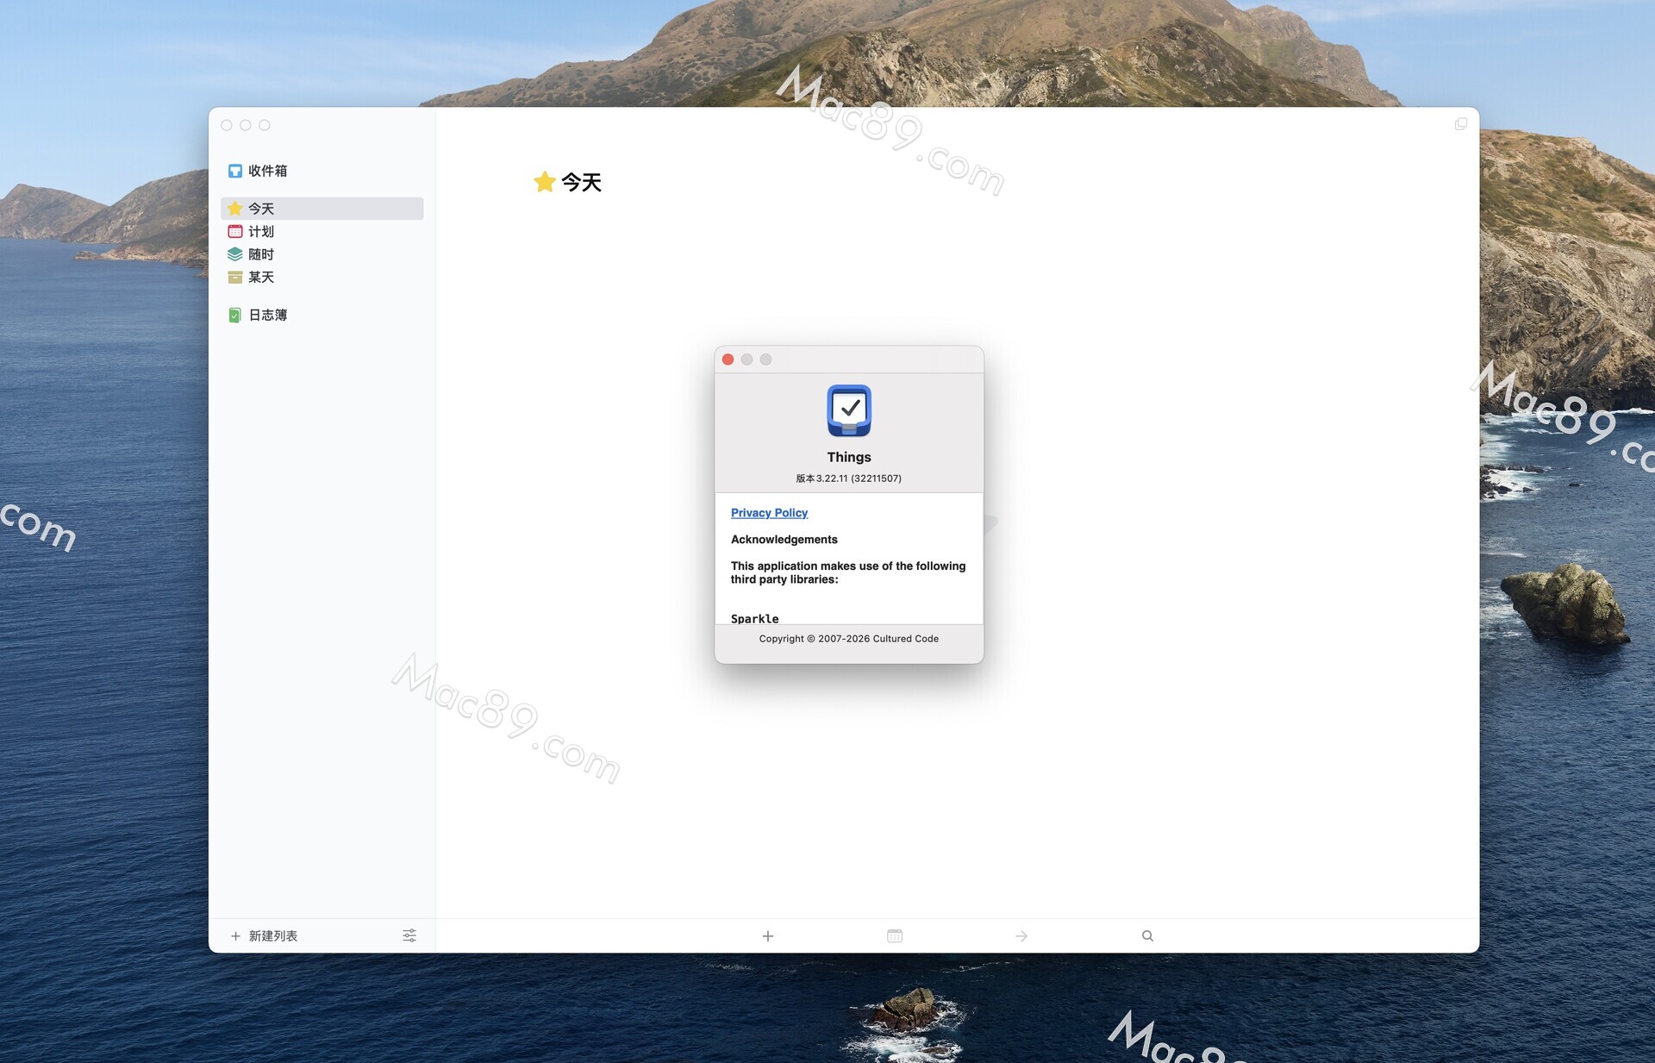Open the Anytime (随时) layers list
The height and width of the screenshot is (1063, 1655).
point(260,254)
